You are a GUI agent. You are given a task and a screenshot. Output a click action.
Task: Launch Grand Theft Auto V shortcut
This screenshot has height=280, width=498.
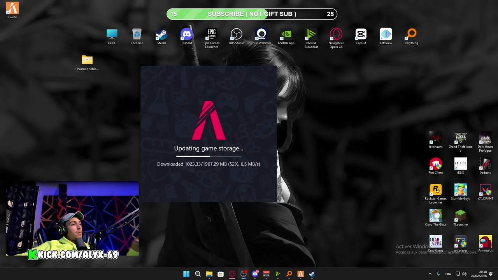click(460, 142)
